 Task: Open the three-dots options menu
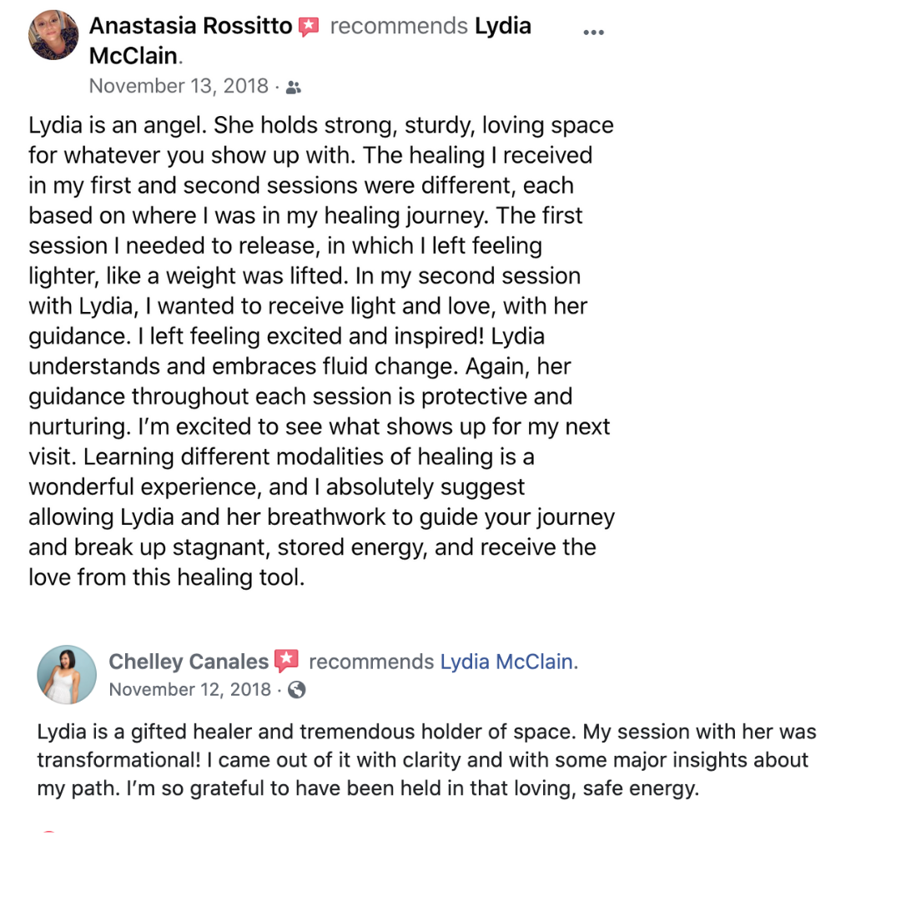(x=593, y=33)
